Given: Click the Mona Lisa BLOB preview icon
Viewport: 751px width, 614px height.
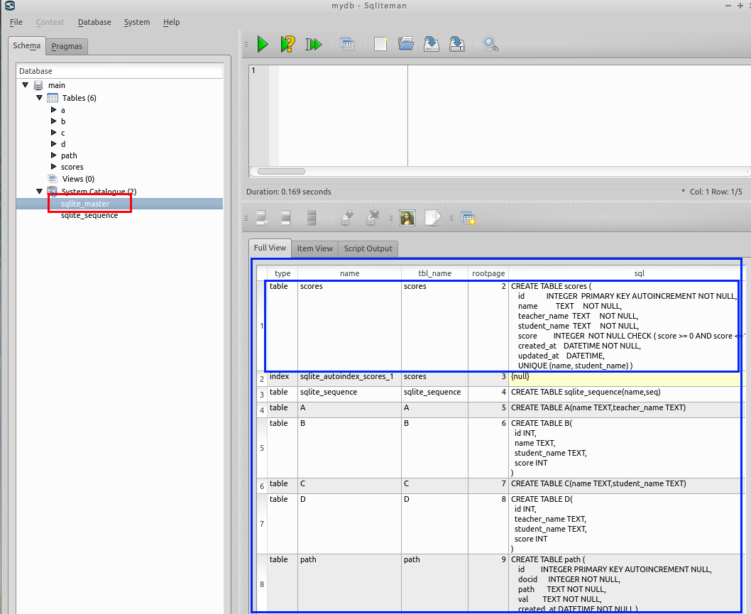Looking at the screenshot, I should pos(407,219).
